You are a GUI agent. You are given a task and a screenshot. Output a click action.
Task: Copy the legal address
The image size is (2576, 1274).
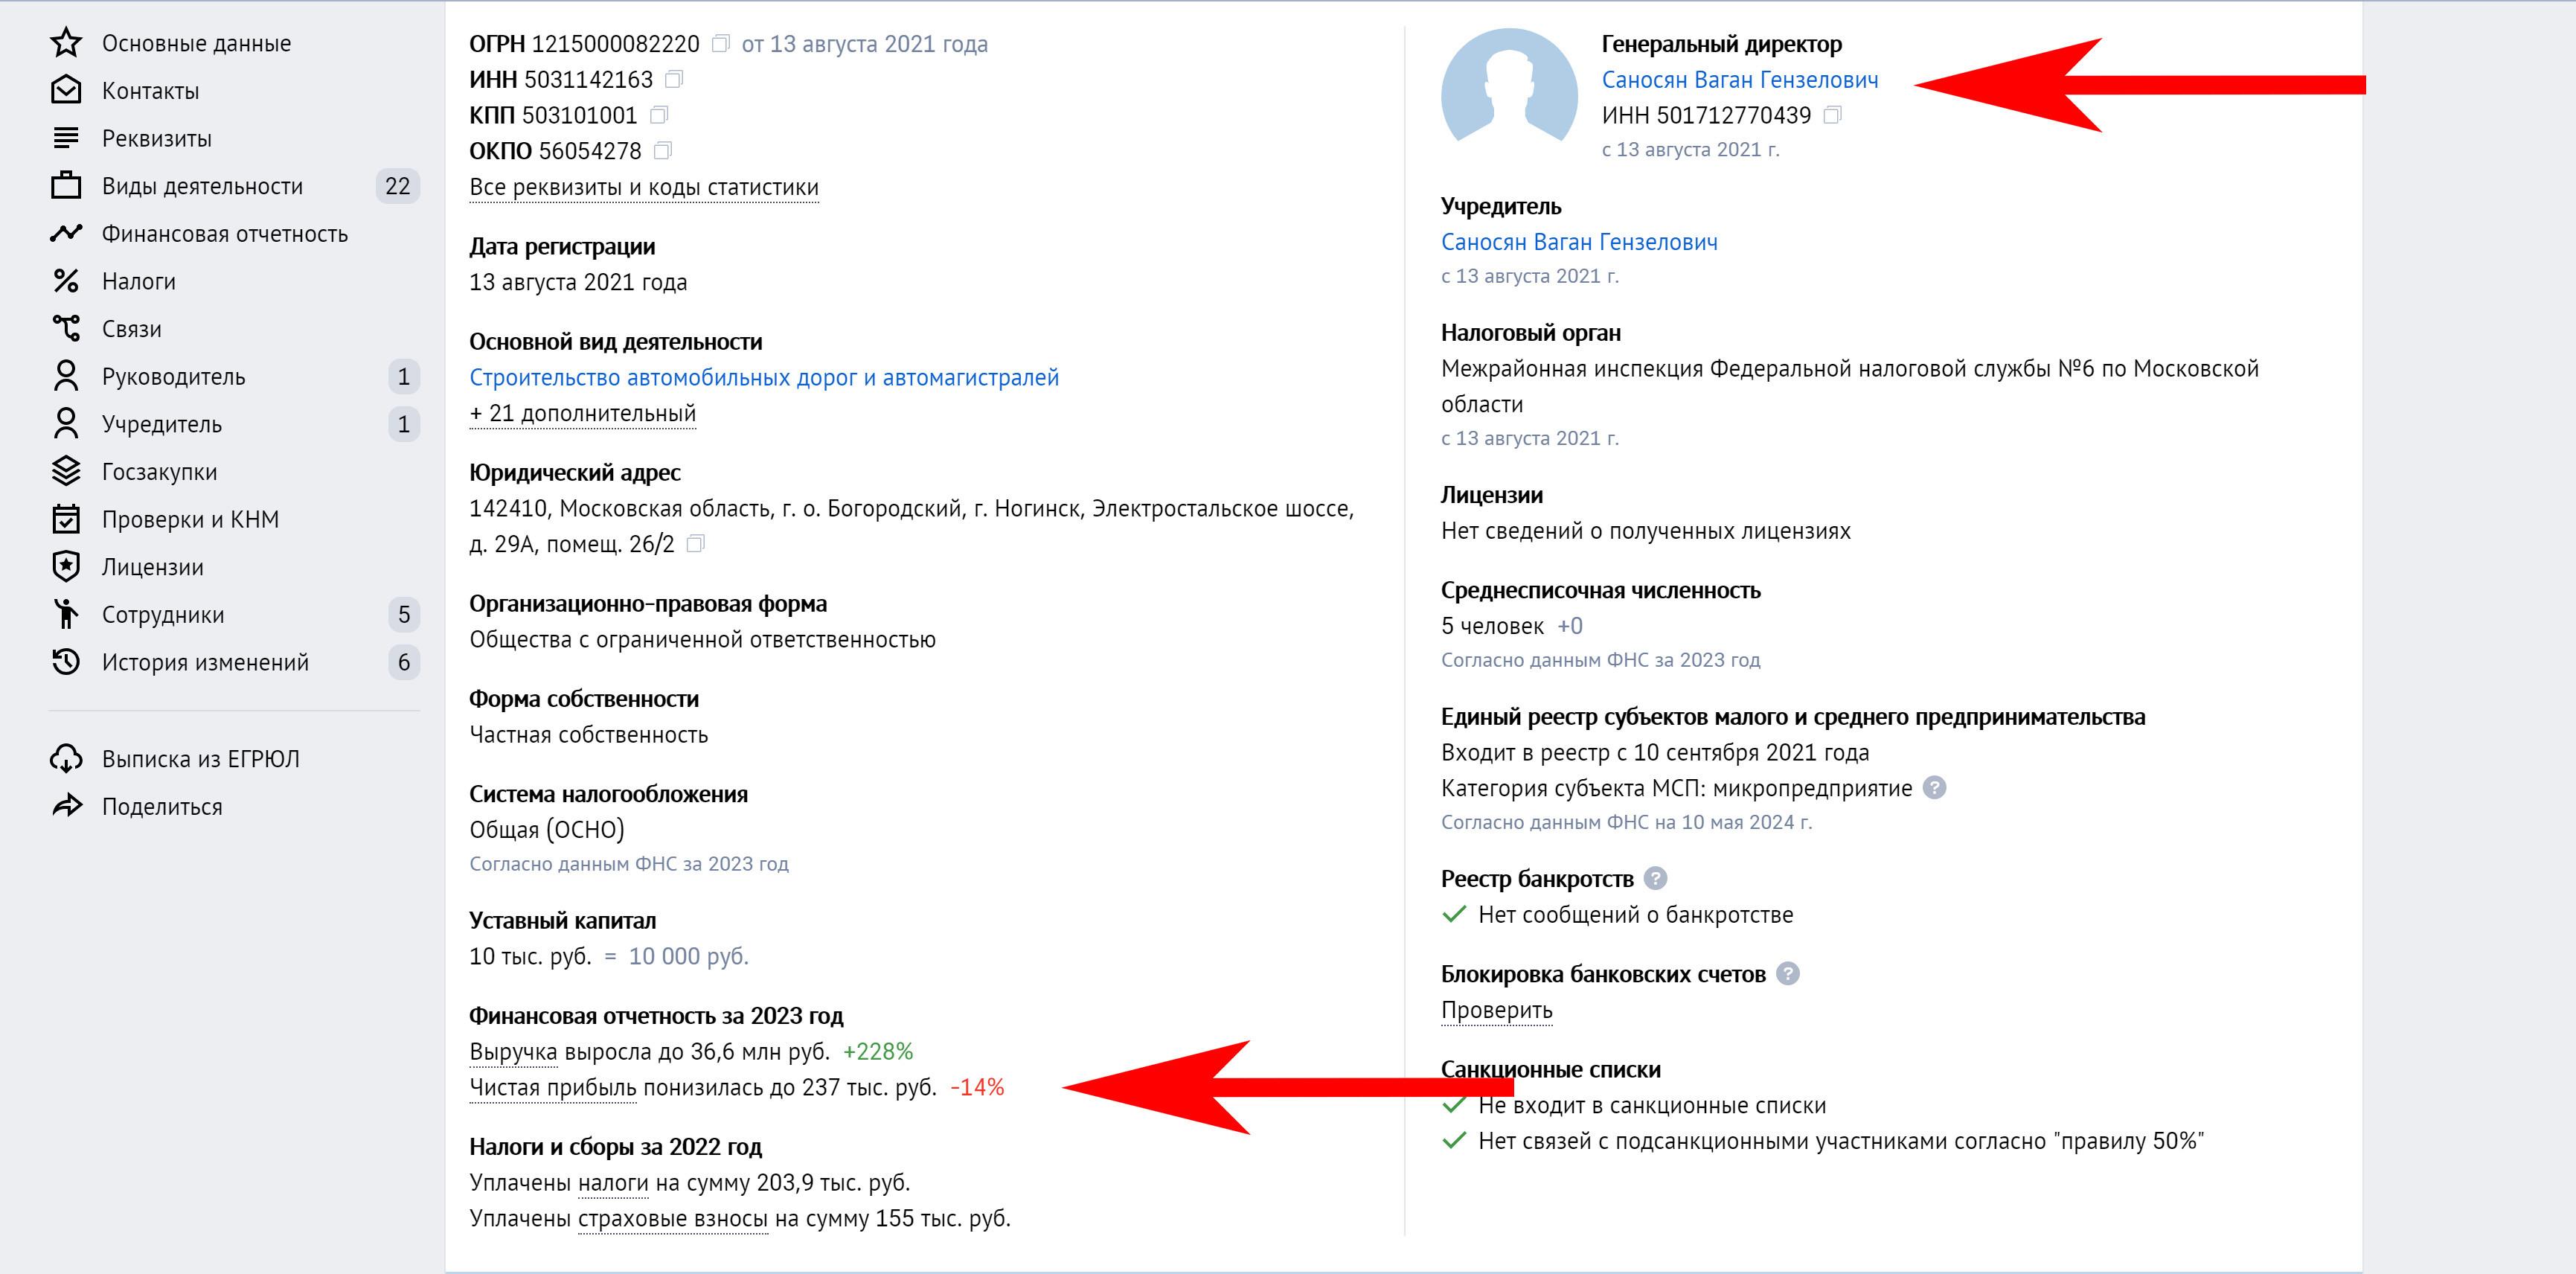(696, 544)
